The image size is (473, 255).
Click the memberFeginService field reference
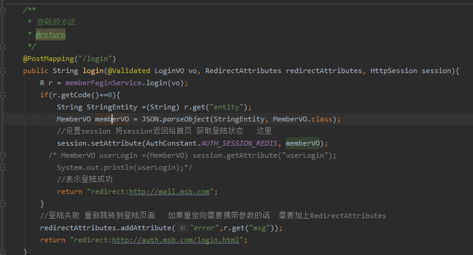click(x=104, y=83)
